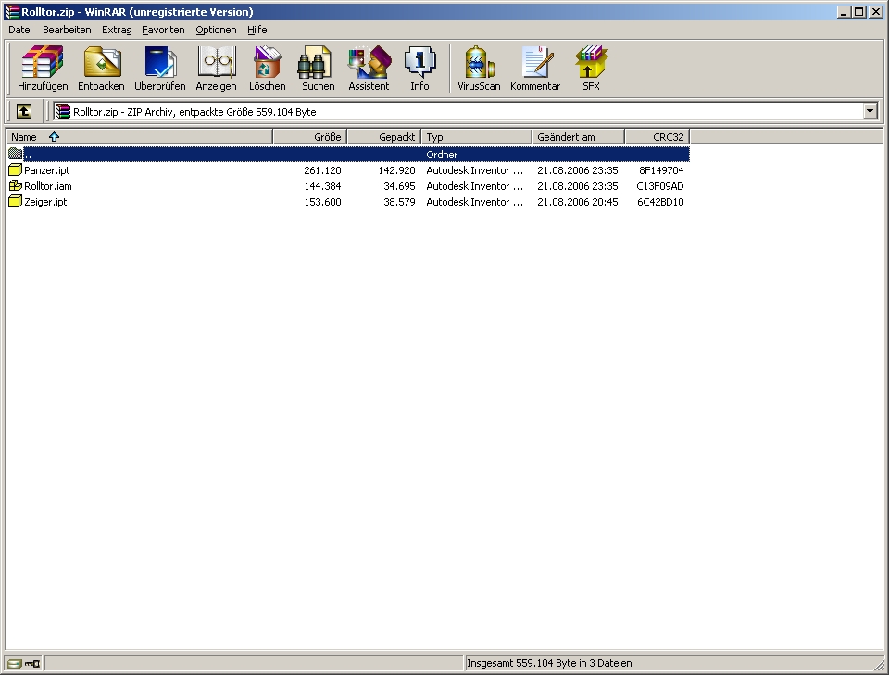Viewport: 889px width, 675px height.
Task: Click the archive path address field
Action: click(458, 111)
